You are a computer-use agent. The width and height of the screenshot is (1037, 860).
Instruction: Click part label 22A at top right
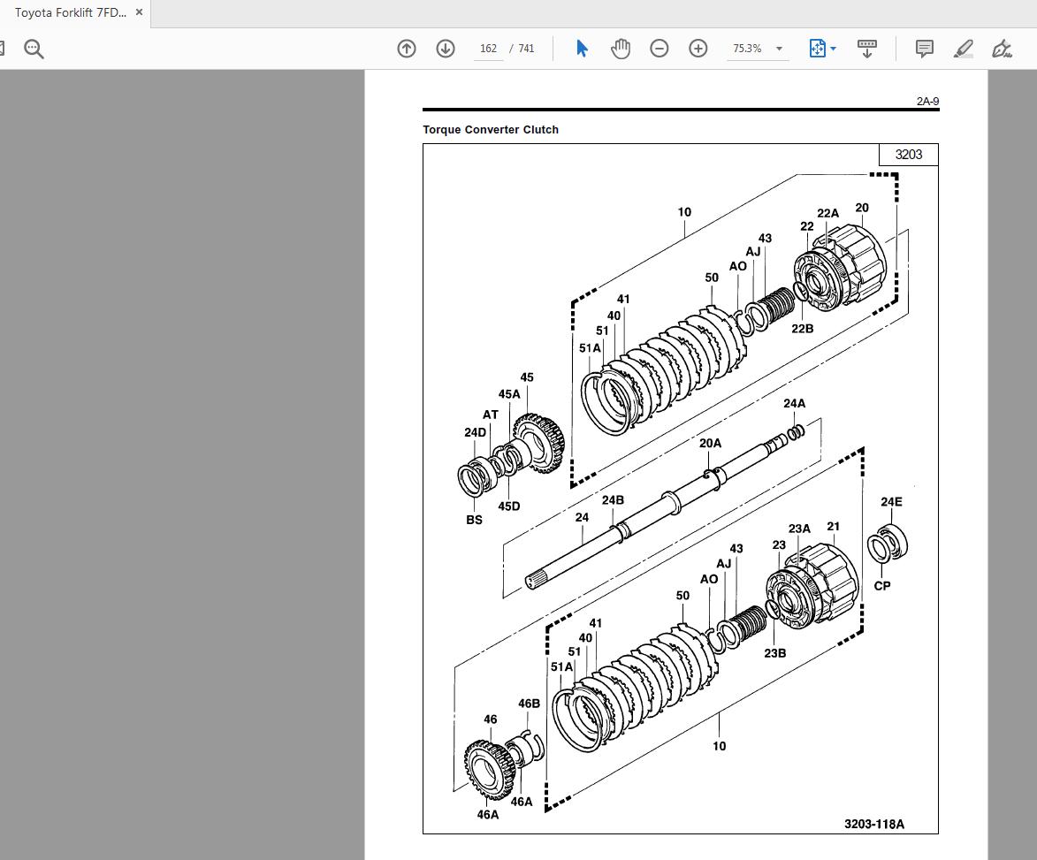[827, 213]
